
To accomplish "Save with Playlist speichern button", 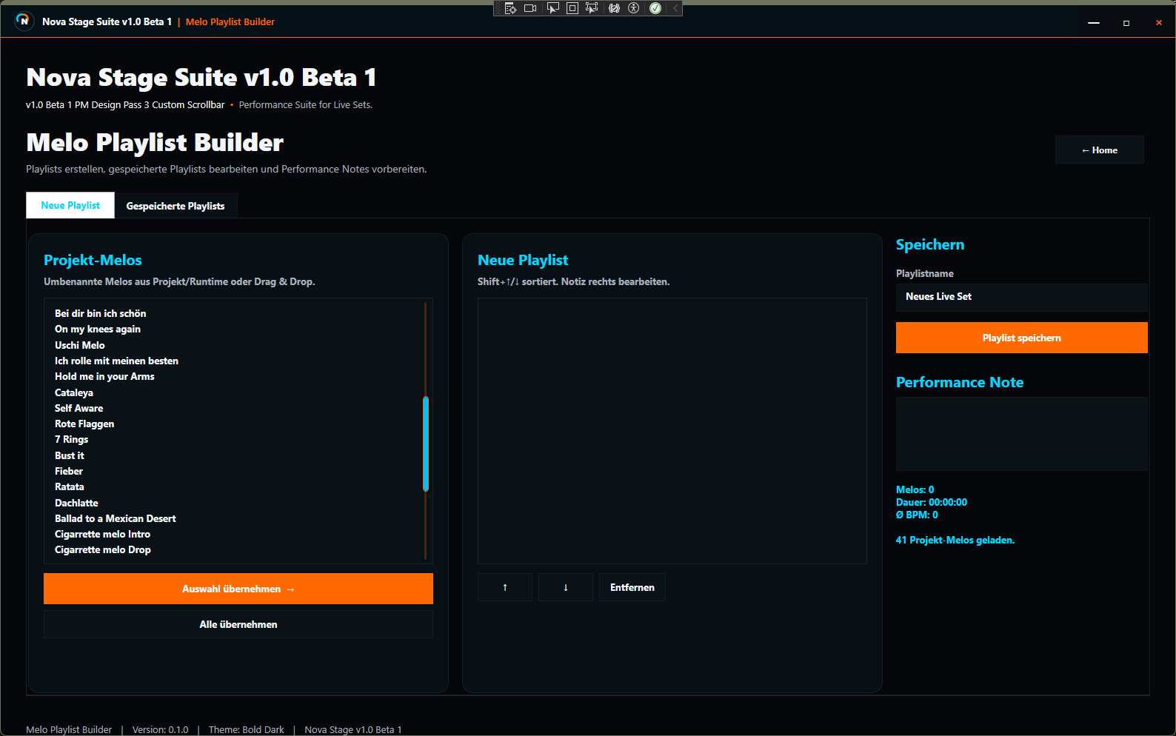I will [x=1022, y=338].
